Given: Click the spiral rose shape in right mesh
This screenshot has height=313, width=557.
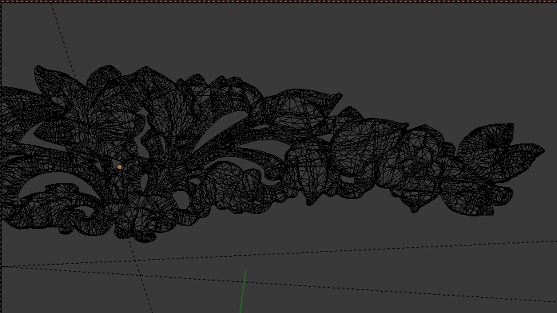Looking at the screenshot, I should [x=419, y=169].
